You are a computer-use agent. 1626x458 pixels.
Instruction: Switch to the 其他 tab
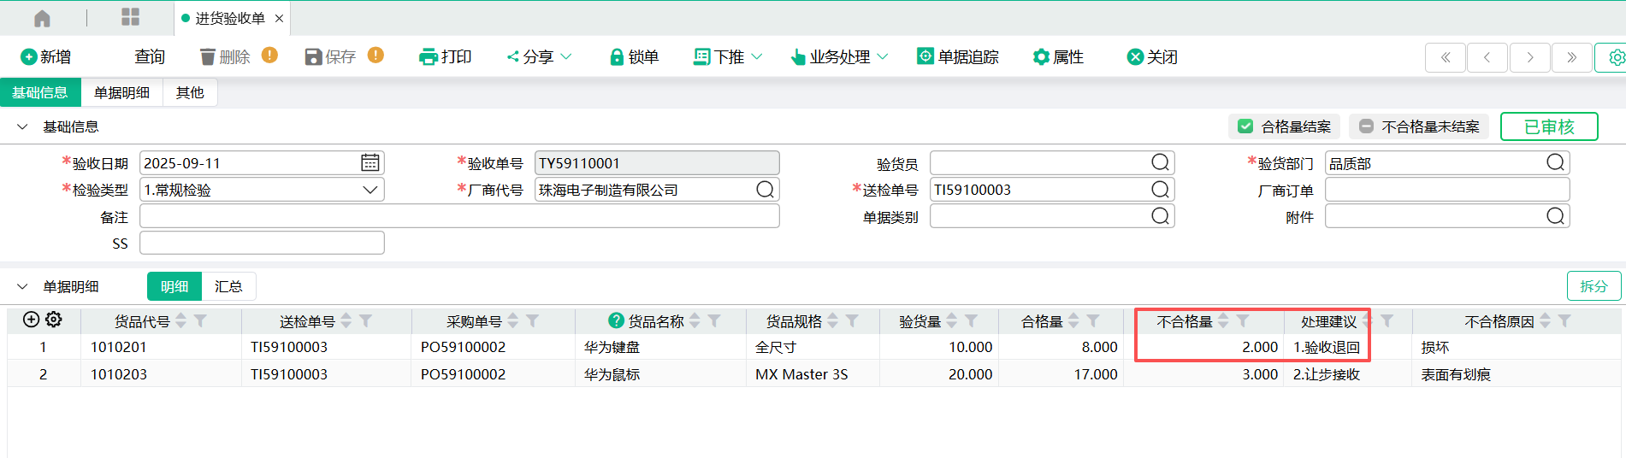pos(190,92)
